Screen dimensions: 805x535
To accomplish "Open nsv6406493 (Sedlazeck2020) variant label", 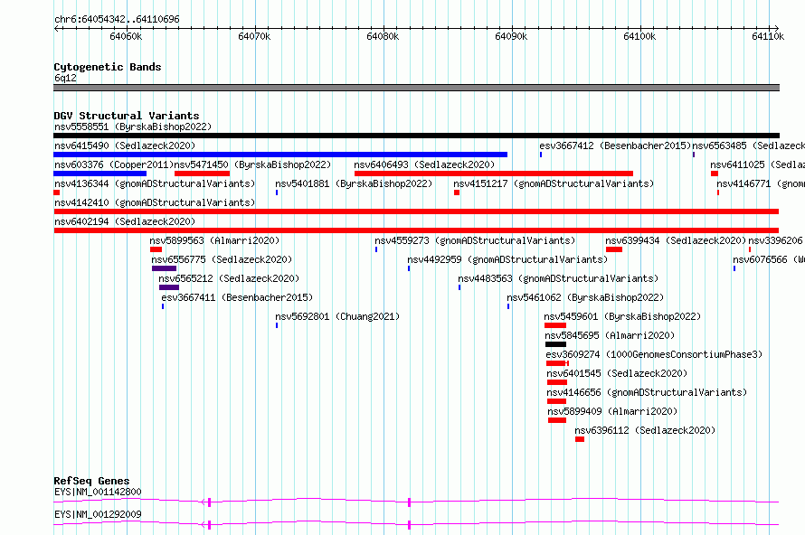I will pos(424,164).
